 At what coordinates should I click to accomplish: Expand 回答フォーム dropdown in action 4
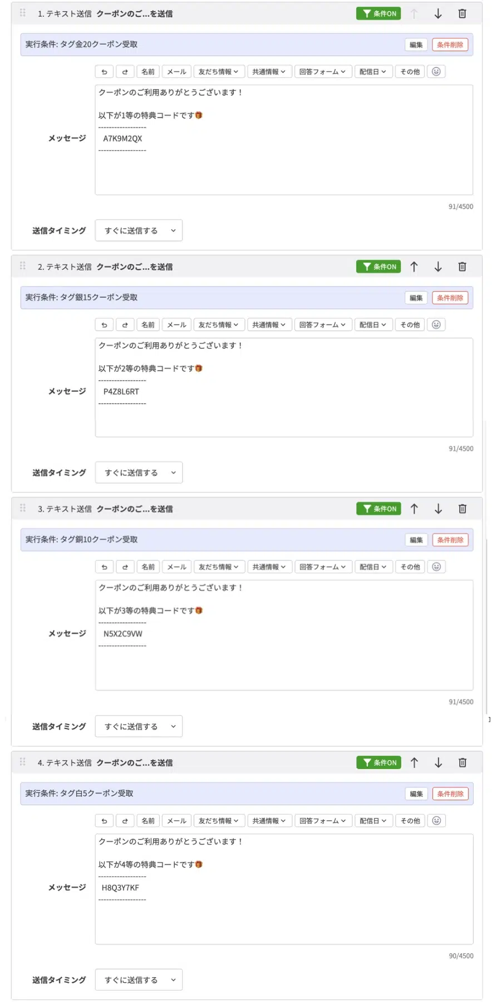click(x=322, y=821)
